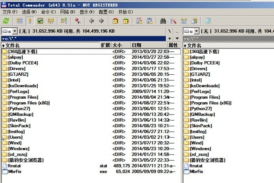
Task: Click the left panel path bar c:\*.*
Action: point(84,39)
